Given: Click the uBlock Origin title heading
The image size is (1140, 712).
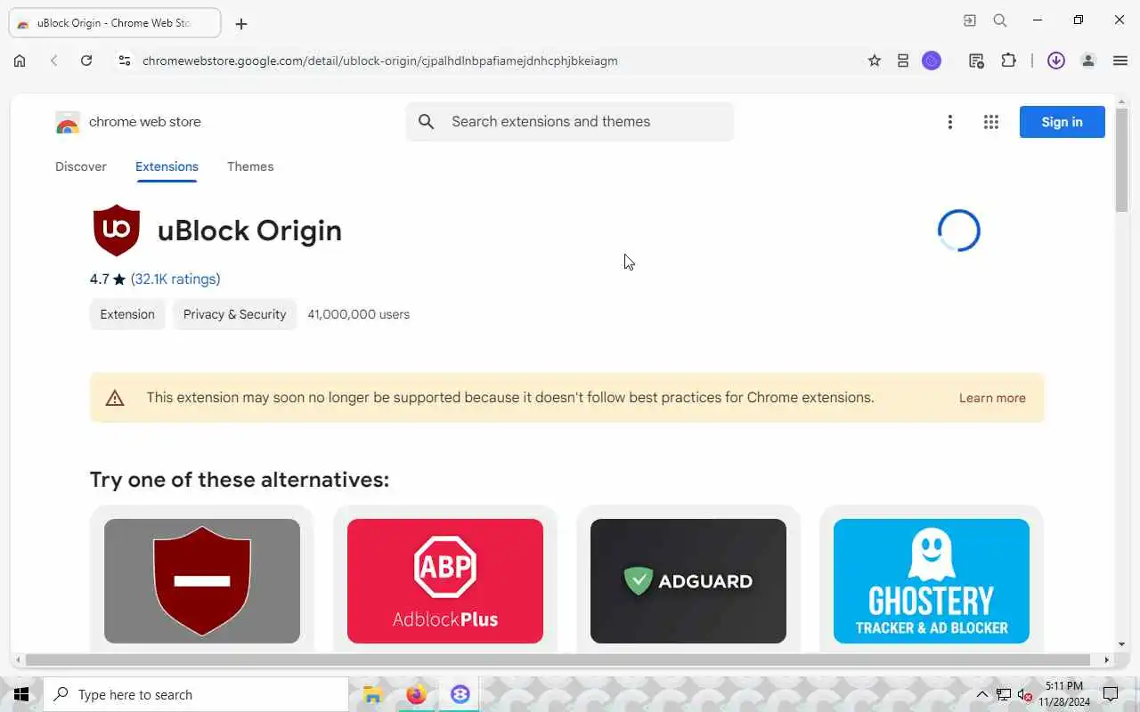Looking at the screenshot, I should tap(249, 231).
